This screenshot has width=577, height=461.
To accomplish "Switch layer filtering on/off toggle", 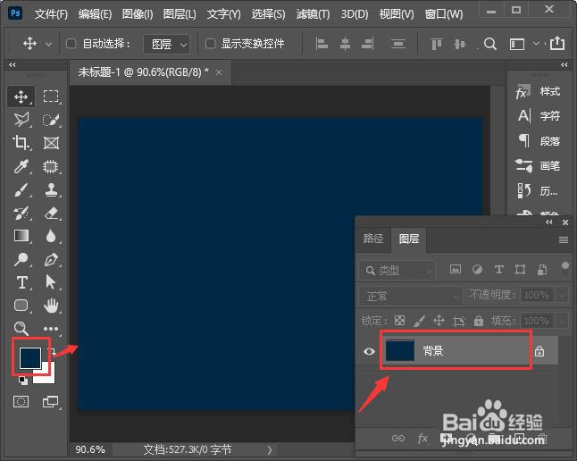I will 565,270.
